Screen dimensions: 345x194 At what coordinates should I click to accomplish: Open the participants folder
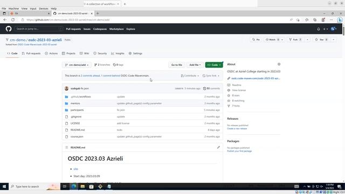pos(77,110)
